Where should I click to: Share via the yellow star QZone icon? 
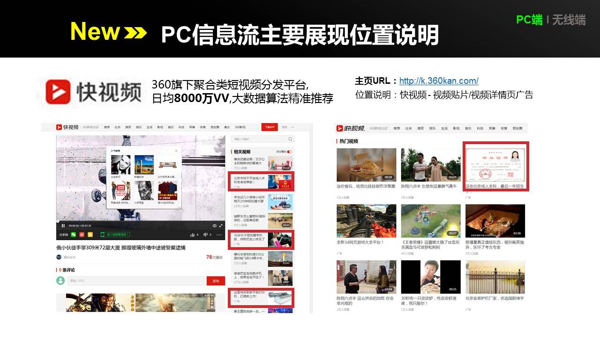tap(90, 234)
